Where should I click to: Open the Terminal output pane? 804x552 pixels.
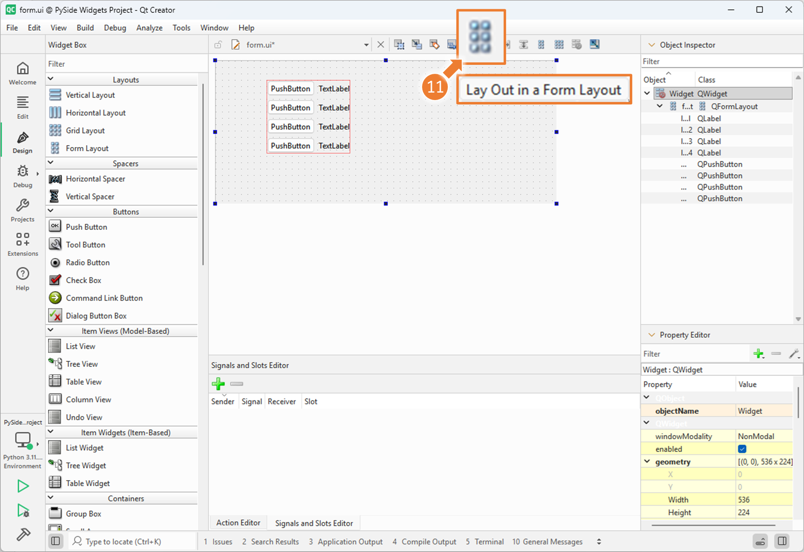[x=485, y=542]
